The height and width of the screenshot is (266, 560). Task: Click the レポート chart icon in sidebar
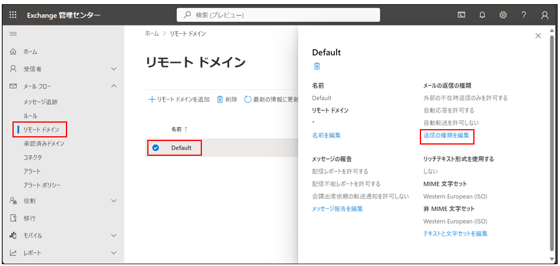13,253
